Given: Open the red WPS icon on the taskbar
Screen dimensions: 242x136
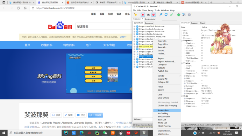Looking at the screenshot, I should pos(136,133).
